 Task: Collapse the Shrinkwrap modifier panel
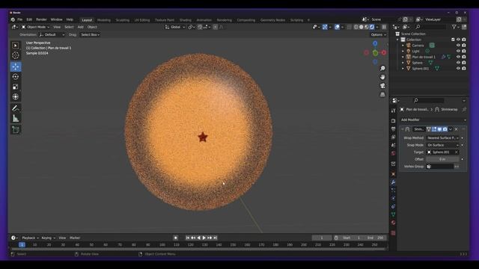(403, 129)
